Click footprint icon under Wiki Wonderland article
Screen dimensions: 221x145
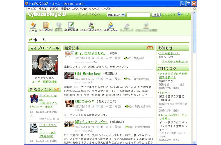116,79
